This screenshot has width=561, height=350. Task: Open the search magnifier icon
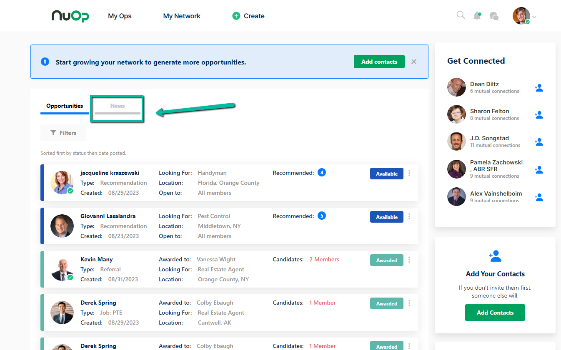(x=461, y=15)
